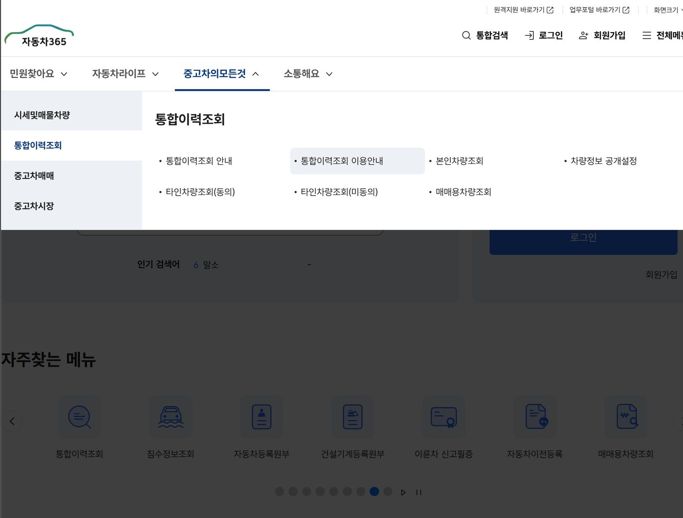This screenshot has height=518, width=683.
Task: Click the 통합이력조회 magnifier document icon
Action: tap(80, 417)
